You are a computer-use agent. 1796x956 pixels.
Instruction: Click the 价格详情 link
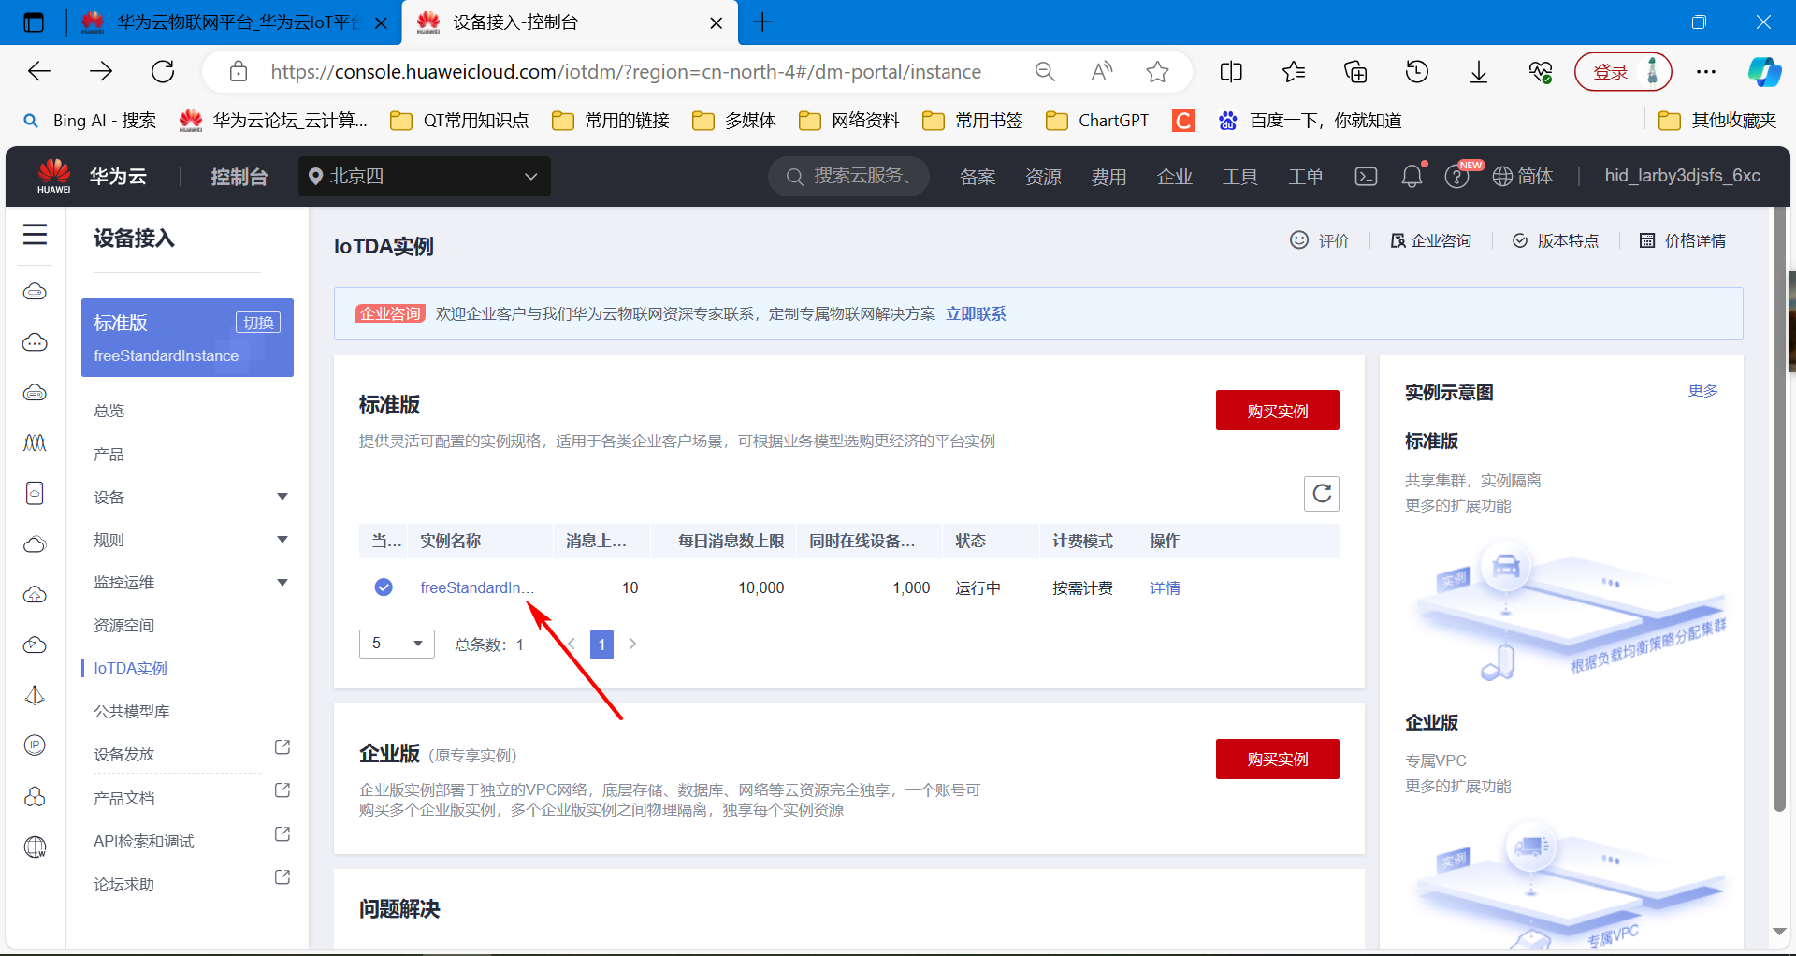1683,240
